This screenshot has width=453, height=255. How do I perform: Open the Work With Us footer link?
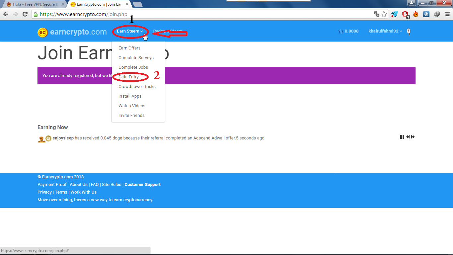point(84,192)
